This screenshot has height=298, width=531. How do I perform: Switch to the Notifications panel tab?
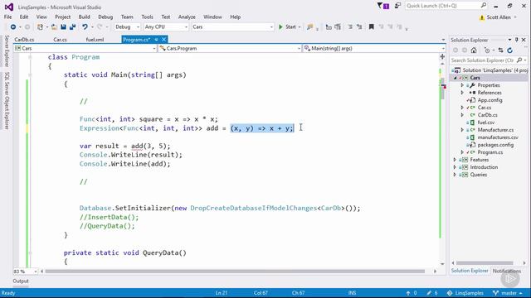507,271
